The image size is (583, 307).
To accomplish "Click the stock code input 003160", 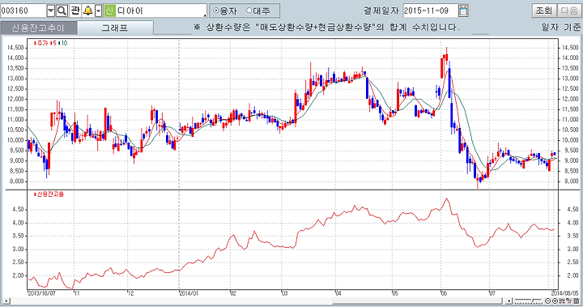I will click(23, 11).
